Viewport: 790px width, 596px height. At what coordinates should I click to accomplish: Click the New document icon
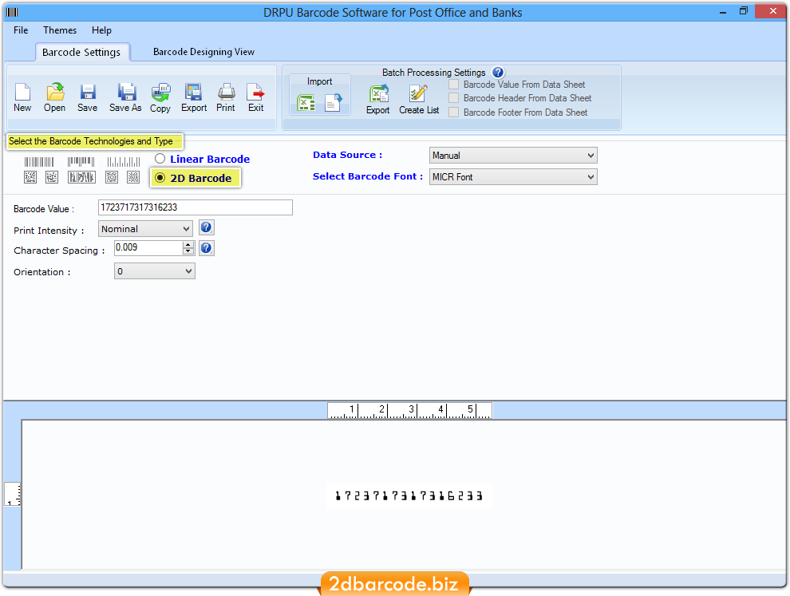click(22, 93)
